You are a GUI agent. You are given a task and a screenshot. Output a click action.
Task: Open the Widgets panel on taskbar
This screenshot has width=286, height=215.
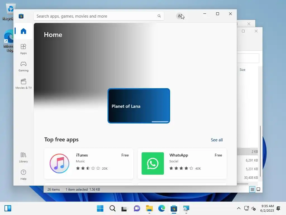tap(8, 208)
